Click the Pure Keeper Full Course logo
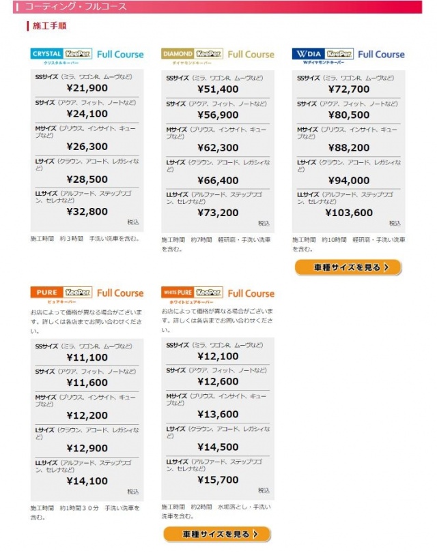 tap(87, 293)
